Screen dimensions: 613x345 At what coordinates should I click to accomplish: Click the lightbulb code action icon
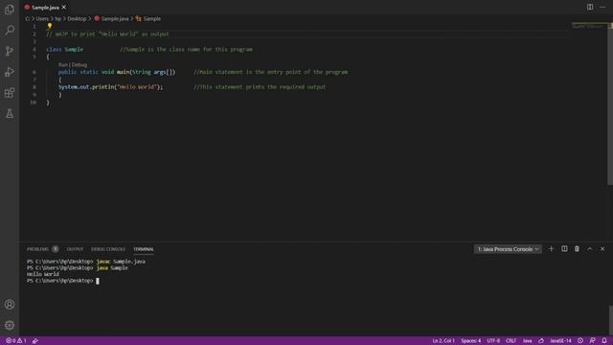tap(50, 26)
